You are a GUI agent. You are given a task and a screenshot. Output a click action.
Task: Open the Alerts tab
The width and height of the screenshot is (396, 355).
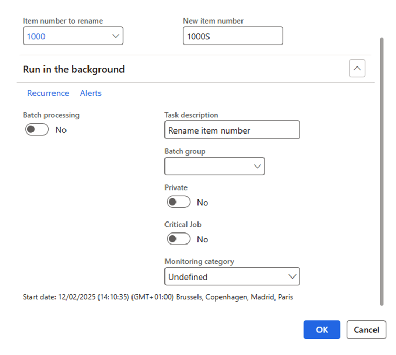click(91, 93)
